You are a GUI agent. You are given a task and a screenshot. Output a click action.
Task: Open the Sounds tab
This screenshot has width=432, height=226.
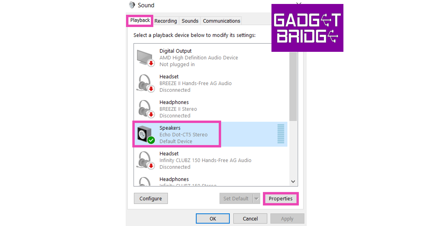(x=190, y=21)
